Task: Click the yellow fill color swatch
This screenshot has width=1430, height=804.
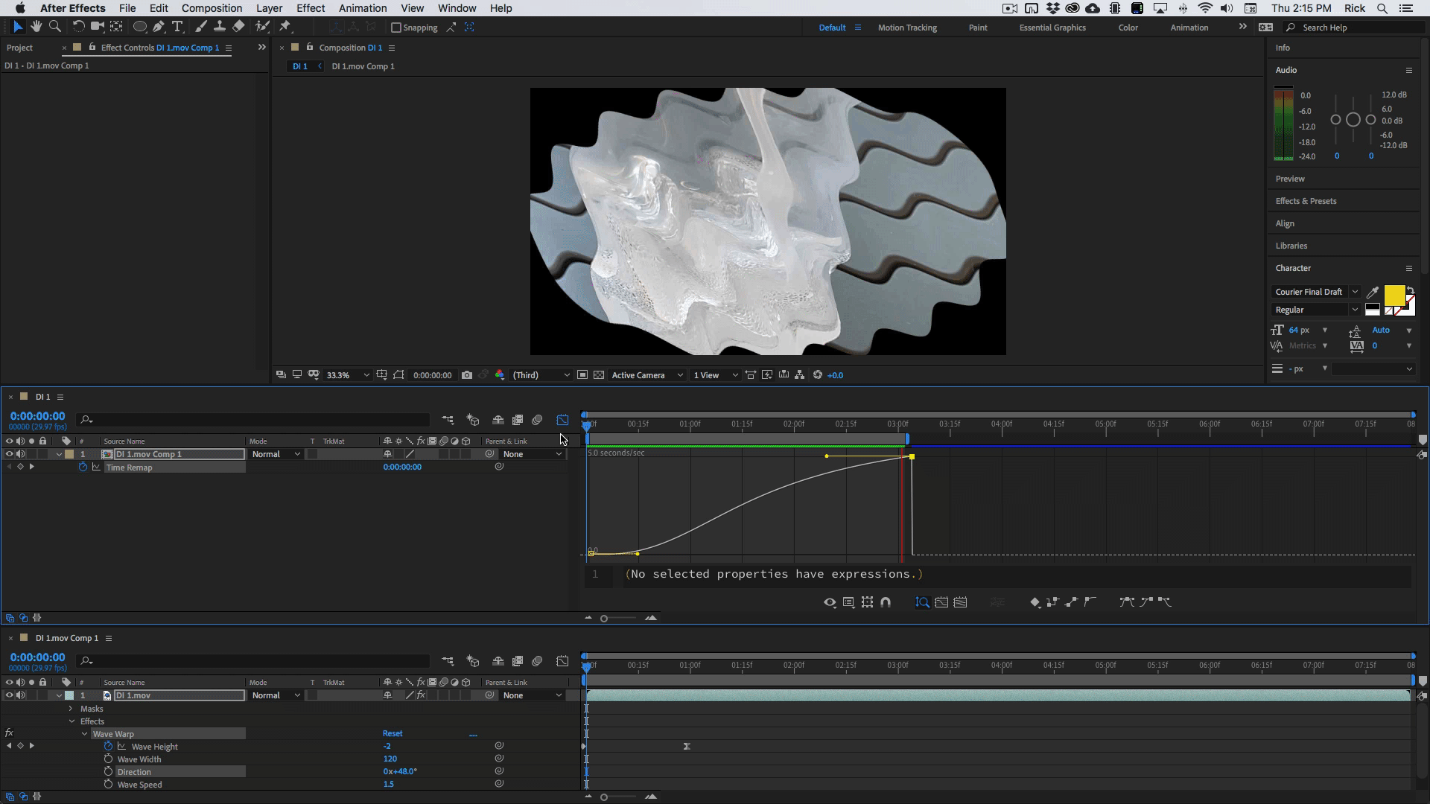Action: point(1394,296)
